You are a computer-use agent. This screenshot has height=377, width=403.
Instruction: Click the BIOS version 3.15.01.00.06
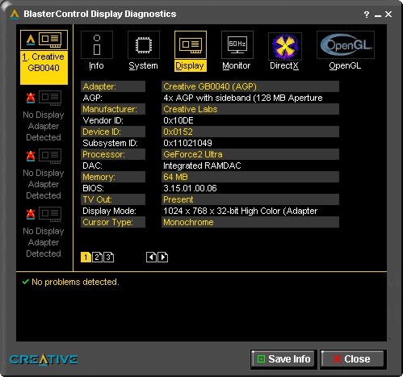(x=190, y=188)
